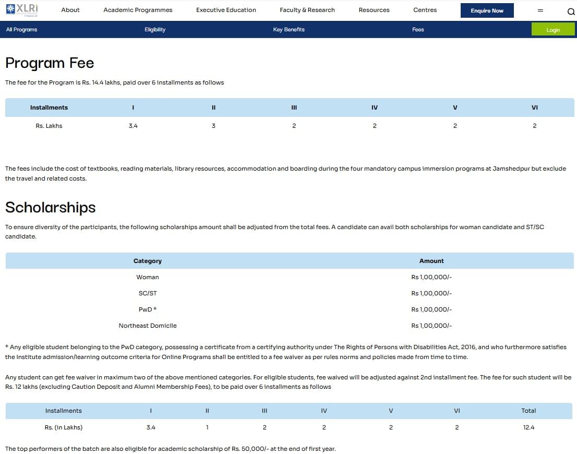This screenshot has height=454, width=577.
Task: Click the green Login button
Action: 553,30
